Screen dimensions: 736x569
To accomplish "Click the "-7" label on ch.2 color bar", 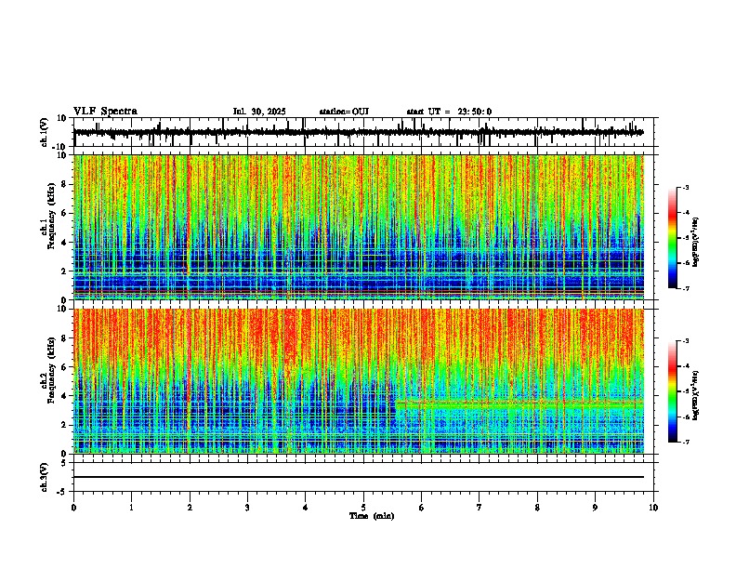I will pyautogui.click(x=686, y=442).
